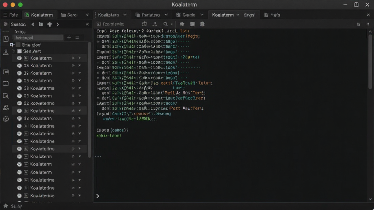
Task: Go back with the Session left arrow
Action: pyautogui.click(x=33, y=24)
